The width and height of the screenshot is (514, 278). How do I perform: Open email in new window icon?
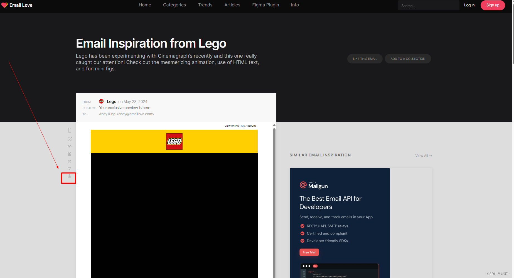[x=70, y=161]
